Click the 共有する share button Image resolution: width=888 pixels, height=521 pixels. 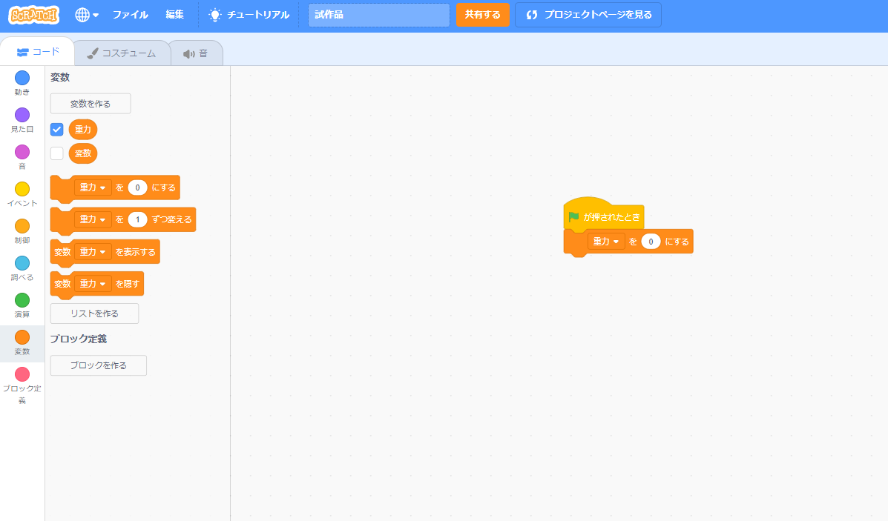482,16
